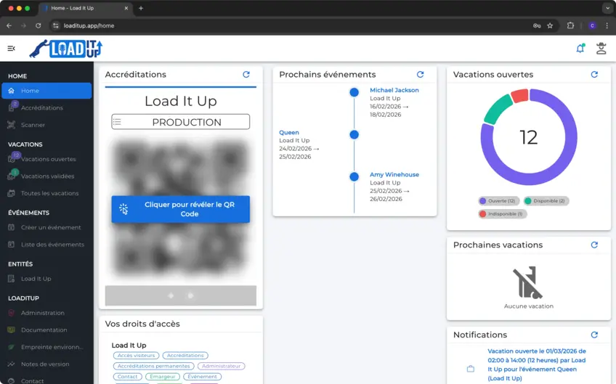This screenshot has height=384, width=616.
Task: Open the Michael Jackson event link
Action: pyautogui.click(x=394, y=90)
